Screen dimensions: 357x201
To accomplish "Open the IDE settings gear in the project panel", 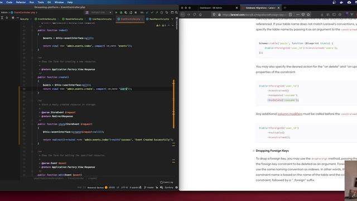I will click(x=13, y=18).
